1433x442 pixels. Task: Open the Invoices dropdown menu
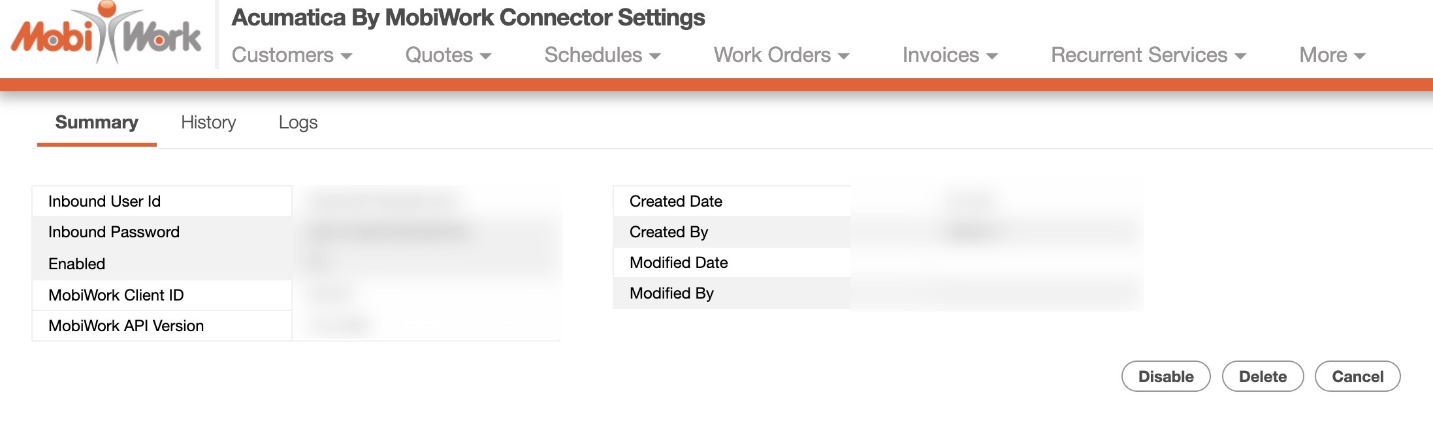coord(950,55)
